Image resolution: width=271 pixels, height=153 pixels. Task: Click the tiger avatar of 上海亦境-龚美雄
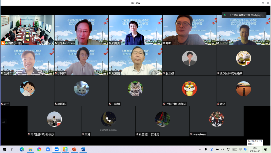click(190, 89)
